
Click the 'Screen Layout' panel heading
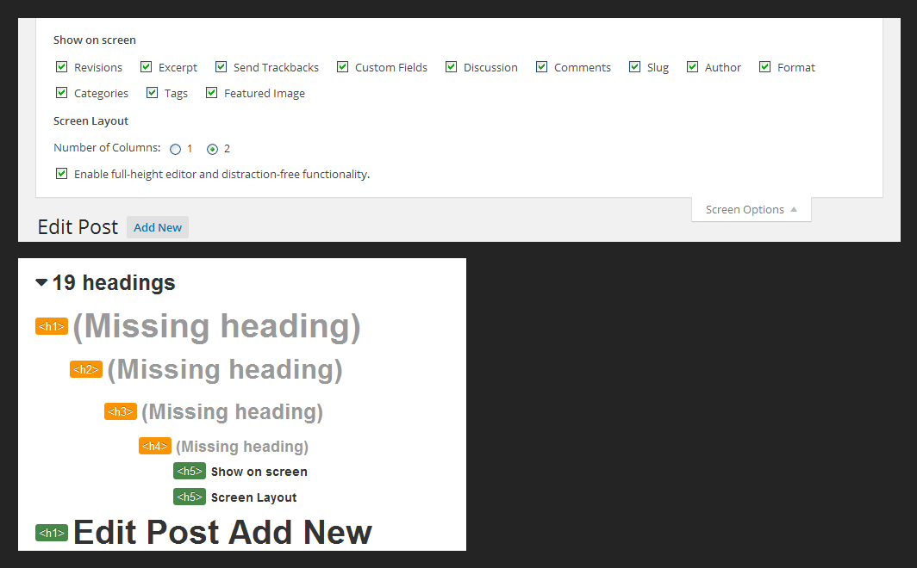click(90, 120)
